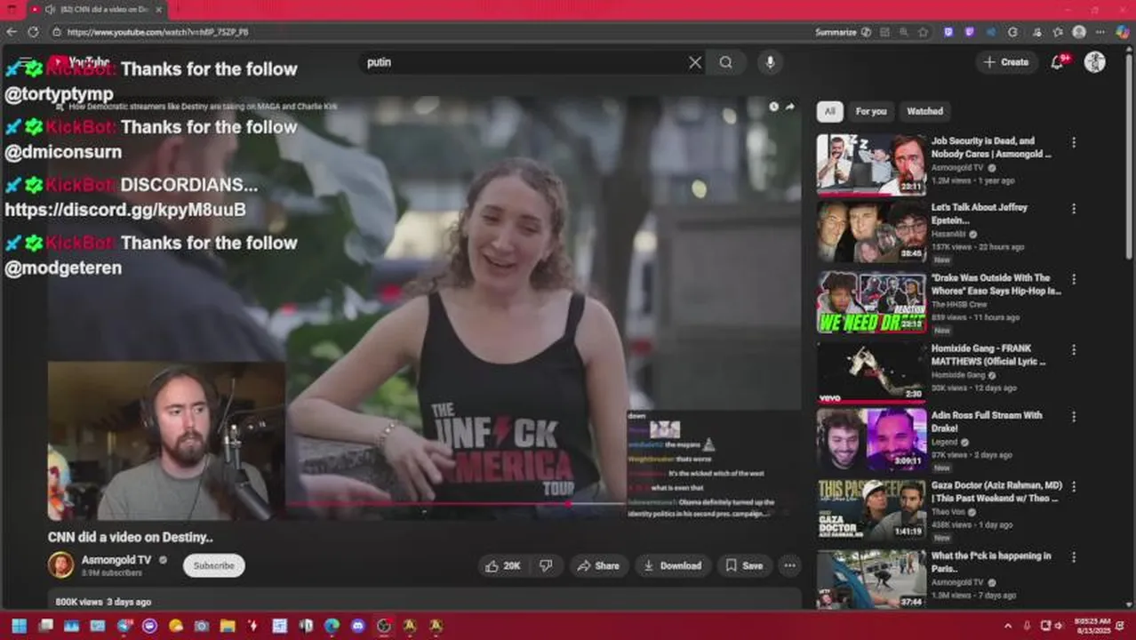Go back with the browser back arrow
The image size is (1136, 640).
(12, 32)
